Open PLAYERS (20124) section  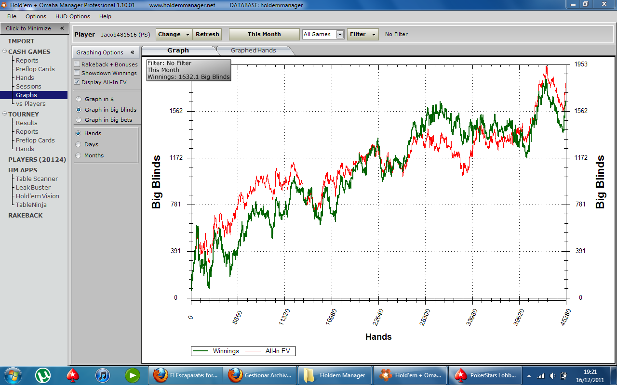[x=37, y=159]
